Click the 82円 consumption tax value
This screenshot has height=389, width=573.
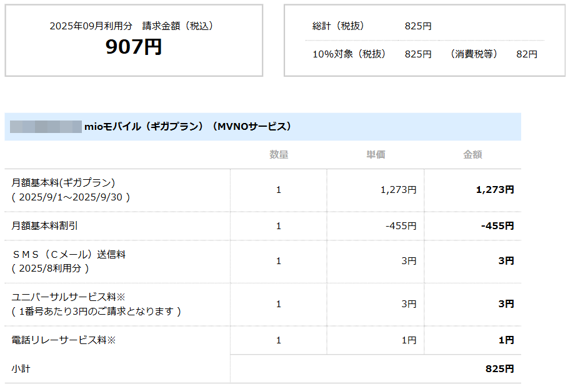(526, 54)
